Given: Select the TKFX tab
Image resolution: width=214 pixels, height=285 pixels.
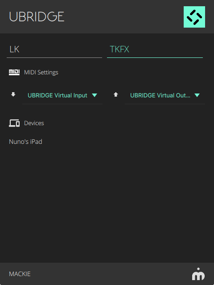Looking at the screenshot, I should click(x=155, y=49).
